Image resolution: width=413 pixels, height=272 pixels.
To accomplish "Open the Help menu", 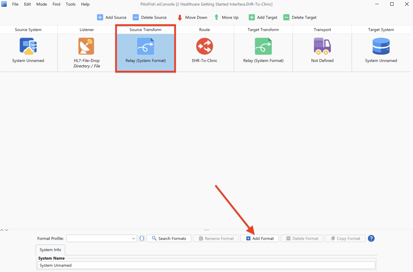I will click(85, 4).
